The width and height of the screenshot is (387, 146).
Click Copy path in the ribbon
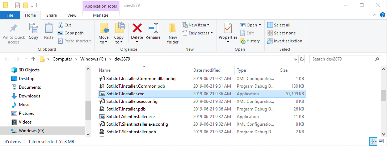(70, 33)
